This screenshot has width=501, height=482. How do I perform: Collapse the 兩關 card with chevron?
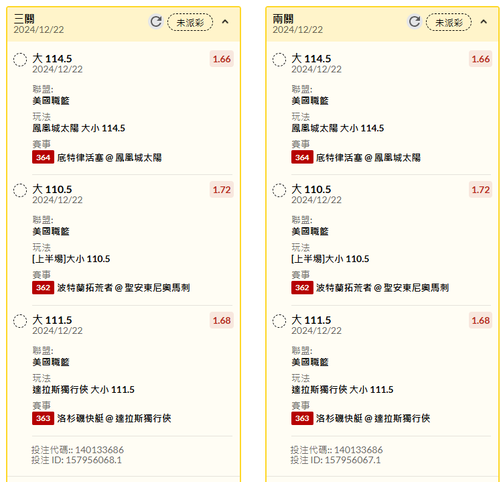click(484, 21)
